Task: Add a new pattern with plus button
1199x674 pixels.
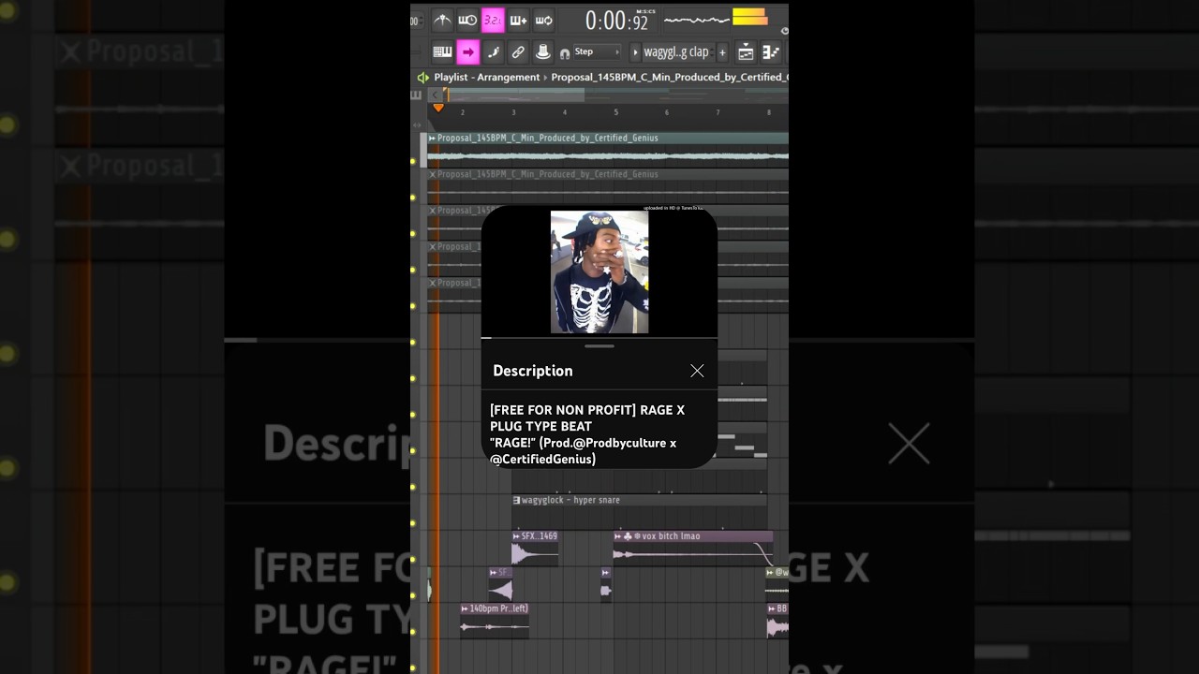Action: (x=722, y=52)
